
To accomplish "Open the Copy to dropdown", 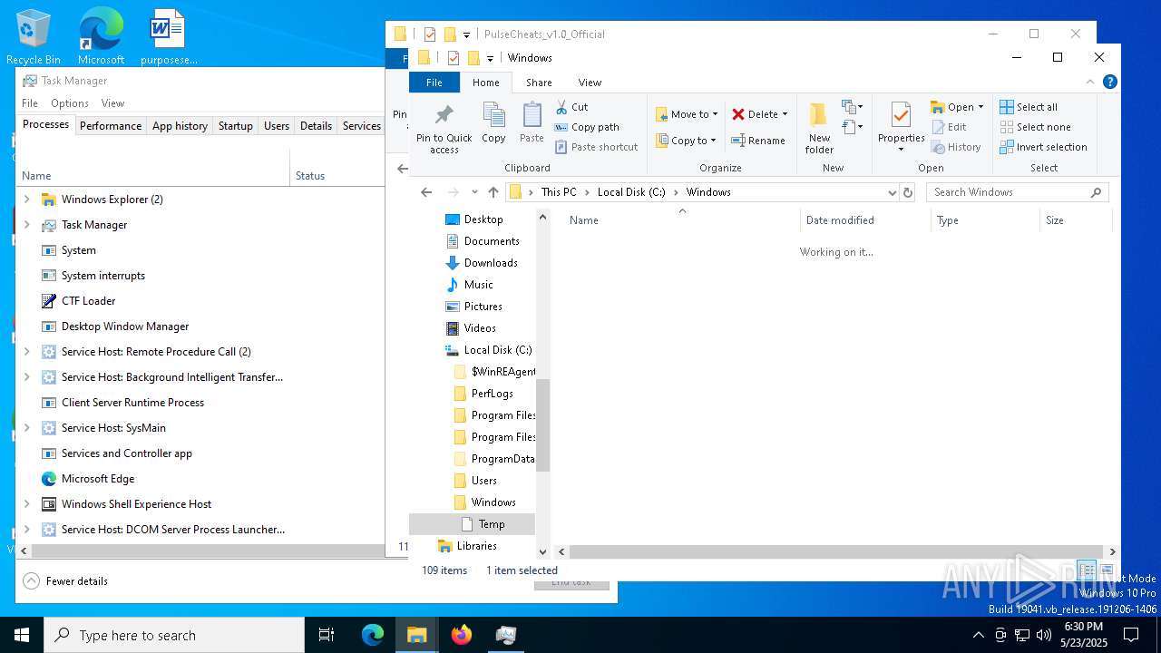I will click(x=687, y=141).
